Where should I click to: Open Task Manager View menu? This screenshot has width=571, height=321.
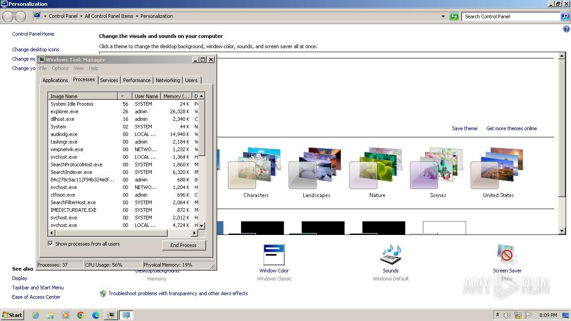click(79, 68)
